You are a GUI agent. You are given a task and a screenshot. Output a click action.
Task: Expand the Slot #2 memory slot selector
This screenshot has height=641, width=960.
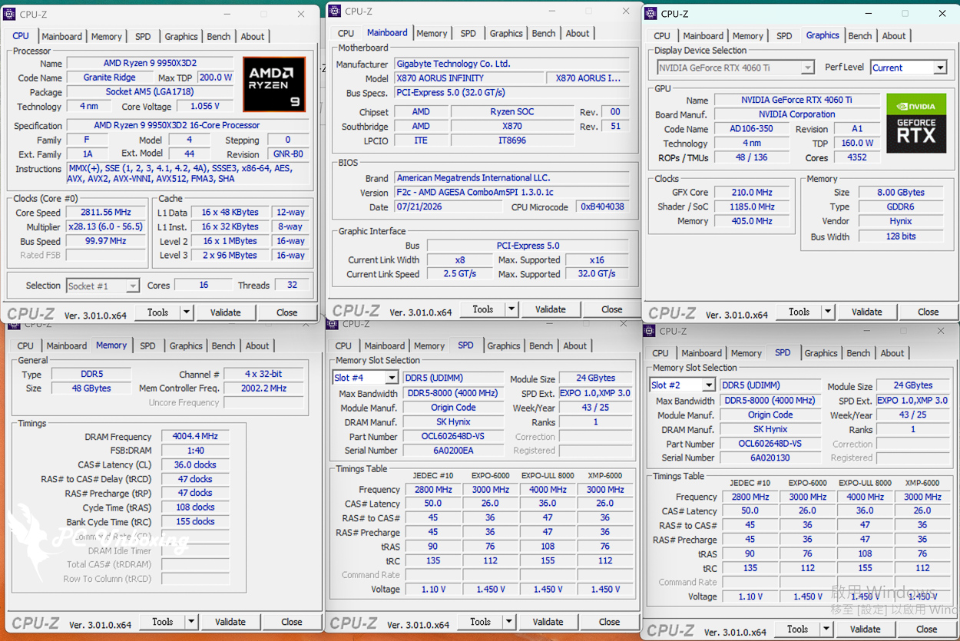(x=708, y=385)
